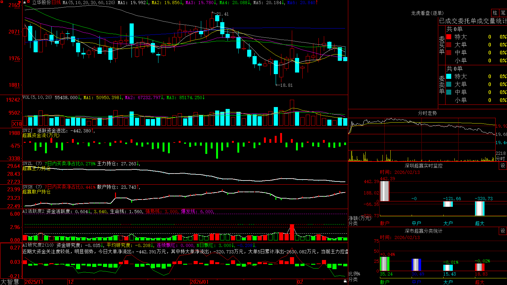The height and width of the screenshot is (285, 507).
Task: Select the 12 month timeline marker
Action: (71, 282)
